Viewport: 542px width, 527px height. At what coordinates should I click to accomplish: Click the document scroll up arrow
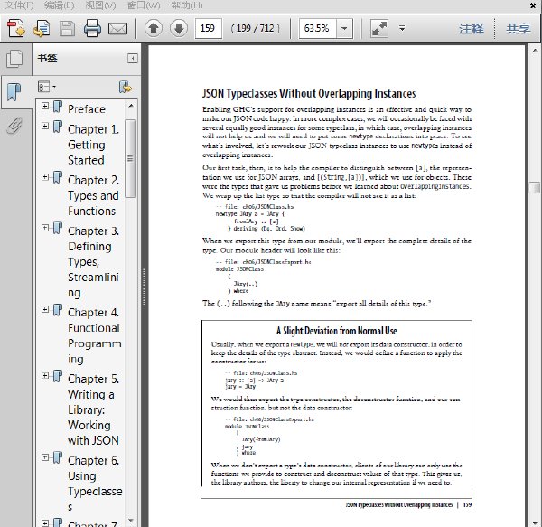535,50
